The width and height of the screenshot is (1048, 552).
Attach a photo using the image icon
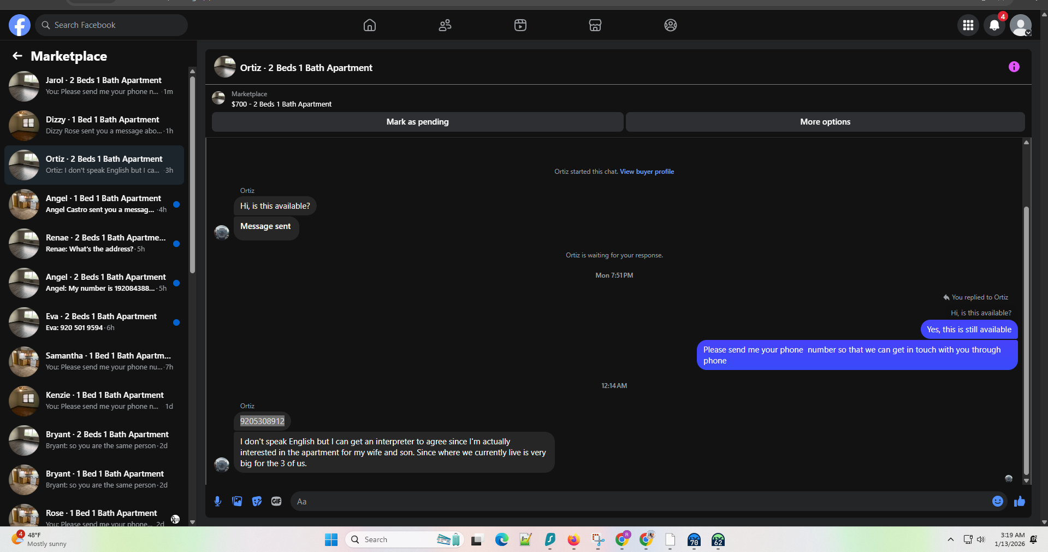[237, 501]
